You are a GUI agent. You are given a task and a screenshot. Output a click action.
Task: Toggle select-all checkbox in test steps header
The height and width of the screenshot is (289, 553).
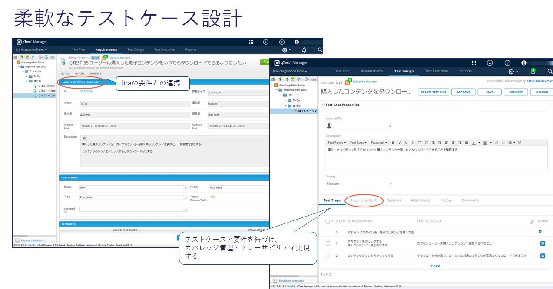point(328,221)
